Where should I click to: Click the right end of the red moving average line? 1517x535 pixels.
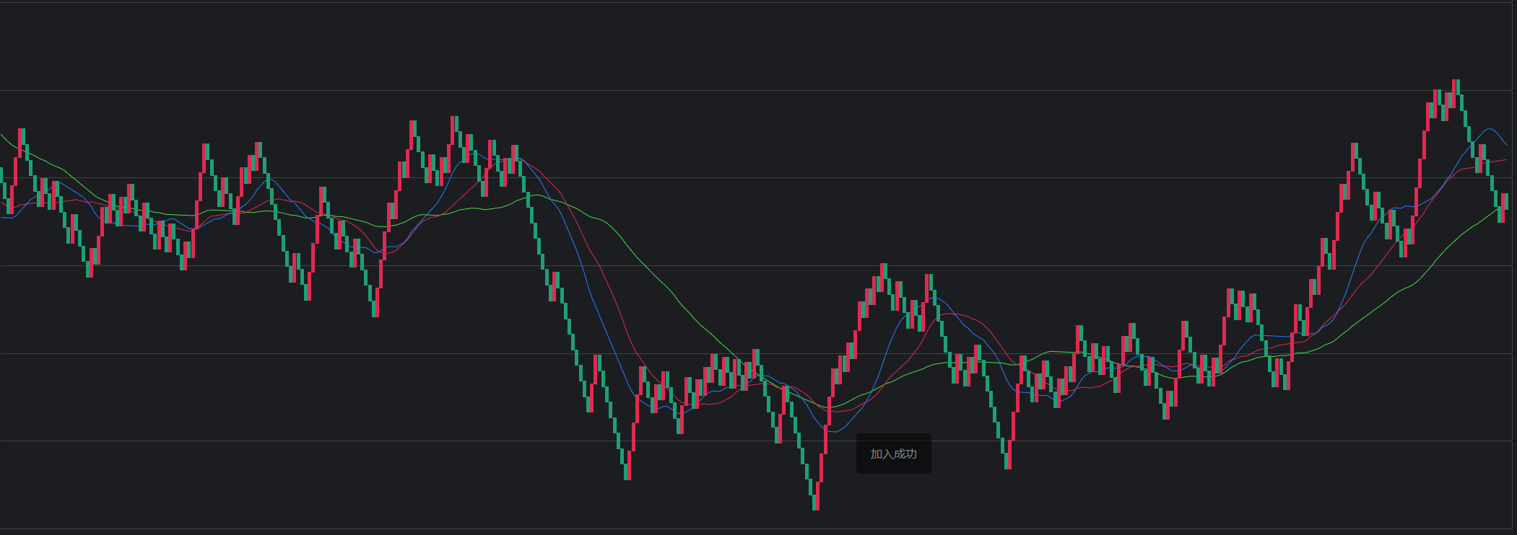click(x=1505, y=160)
